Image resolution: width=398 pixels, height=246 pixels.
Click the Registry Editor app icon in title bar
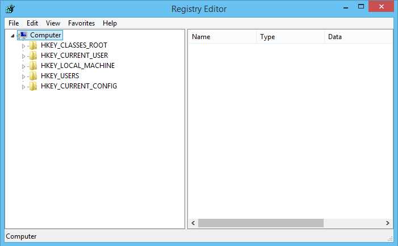tap(10, 9)
